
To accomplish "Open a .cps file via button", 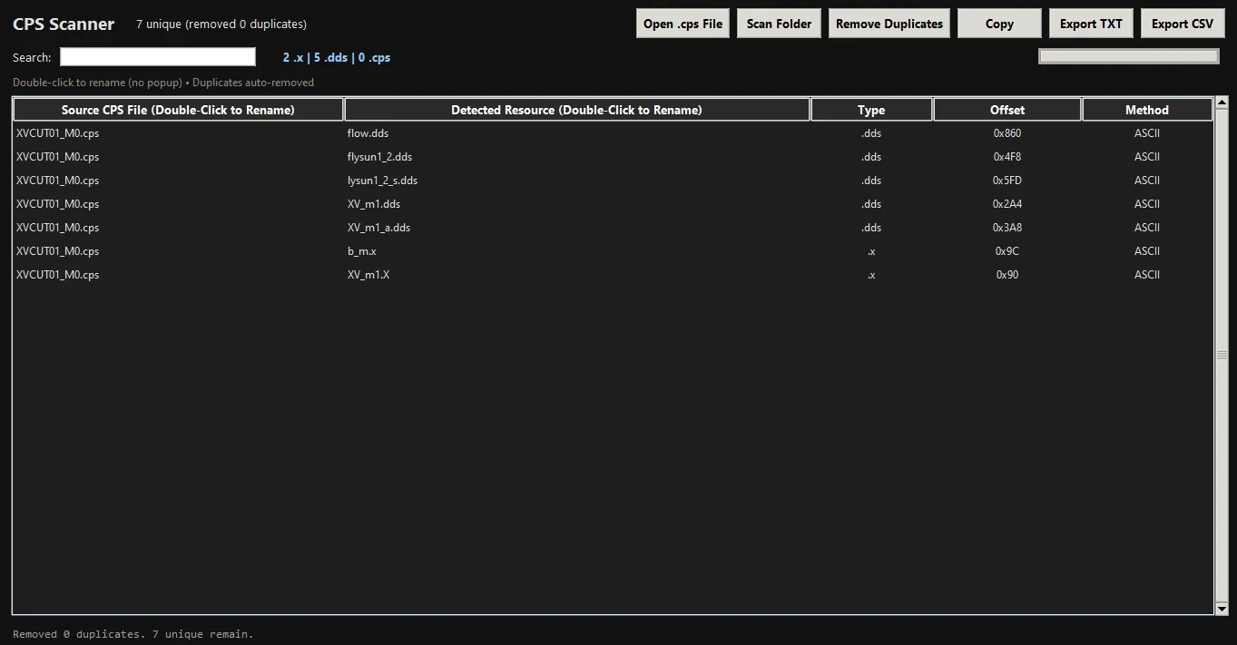I will pos(682,24).
